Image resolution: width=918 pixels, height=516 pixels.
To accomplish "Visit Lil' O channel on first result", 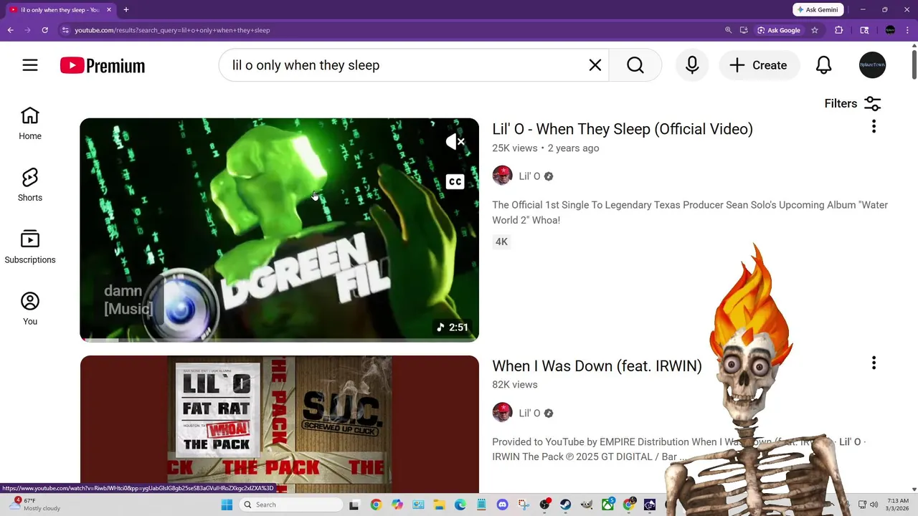I will click(529, 176).
